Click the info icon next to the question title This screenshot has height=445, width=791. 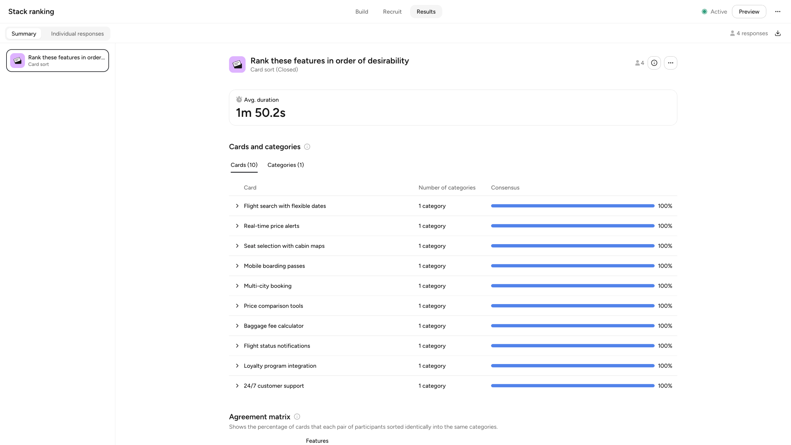coord(654,63)
